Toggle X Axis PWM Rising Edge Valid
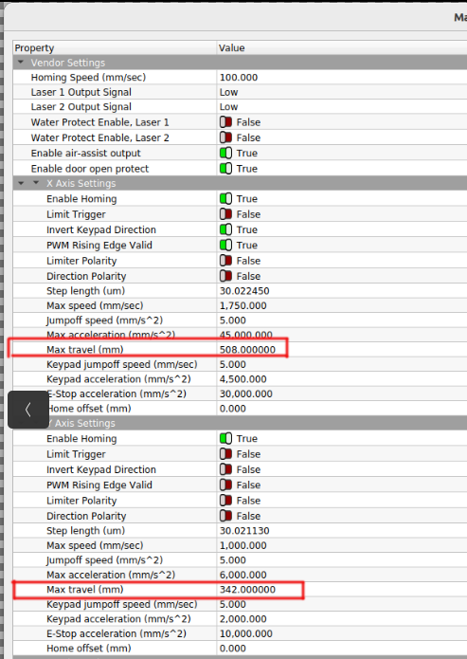Image resolution: width=467 pixels, height=659 pixels. [x=226, y=245]
